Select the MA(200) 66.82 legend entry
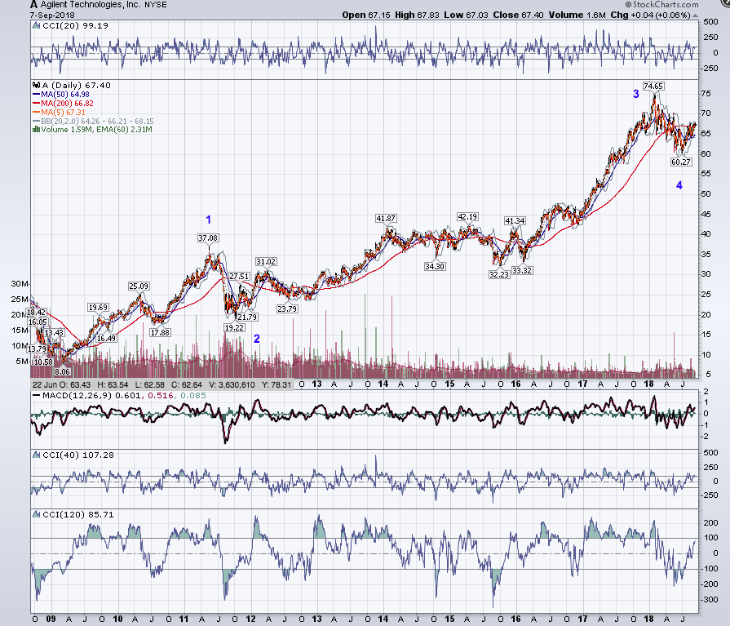730x626 pixels. point(67,104)
